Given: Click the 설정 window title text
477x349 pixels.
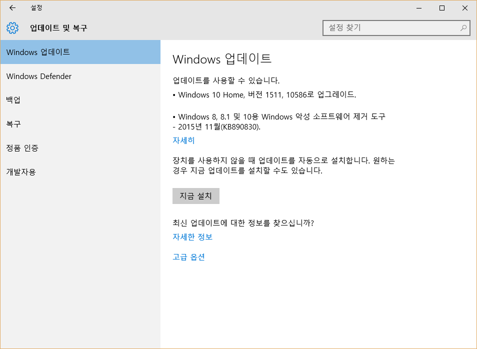Looking at the screenshot, I should [x=36, y=8].
